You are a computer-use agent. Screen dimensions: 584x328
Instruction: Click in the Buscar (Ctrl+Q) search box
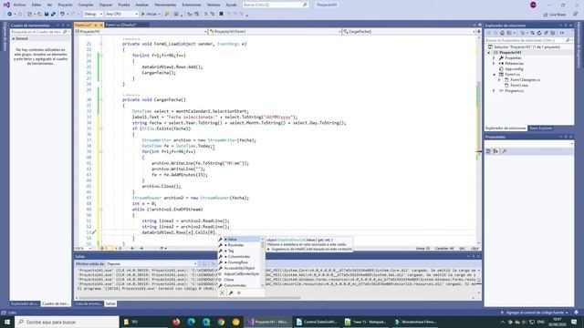click(275, 5)
